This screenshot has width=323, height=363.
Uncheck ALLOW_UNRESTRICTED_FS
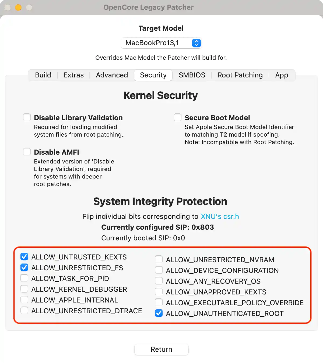[24, 268]
